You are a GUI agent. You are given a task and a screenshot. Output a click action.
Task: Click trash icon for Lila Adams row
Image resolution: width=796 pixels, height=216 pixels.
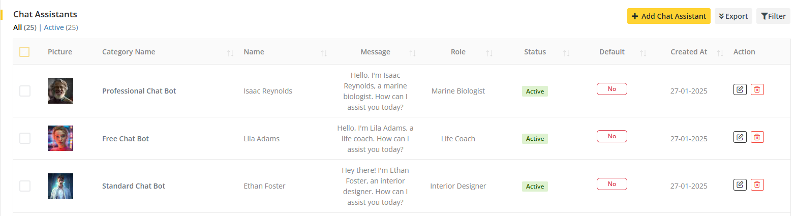point(757,137)
